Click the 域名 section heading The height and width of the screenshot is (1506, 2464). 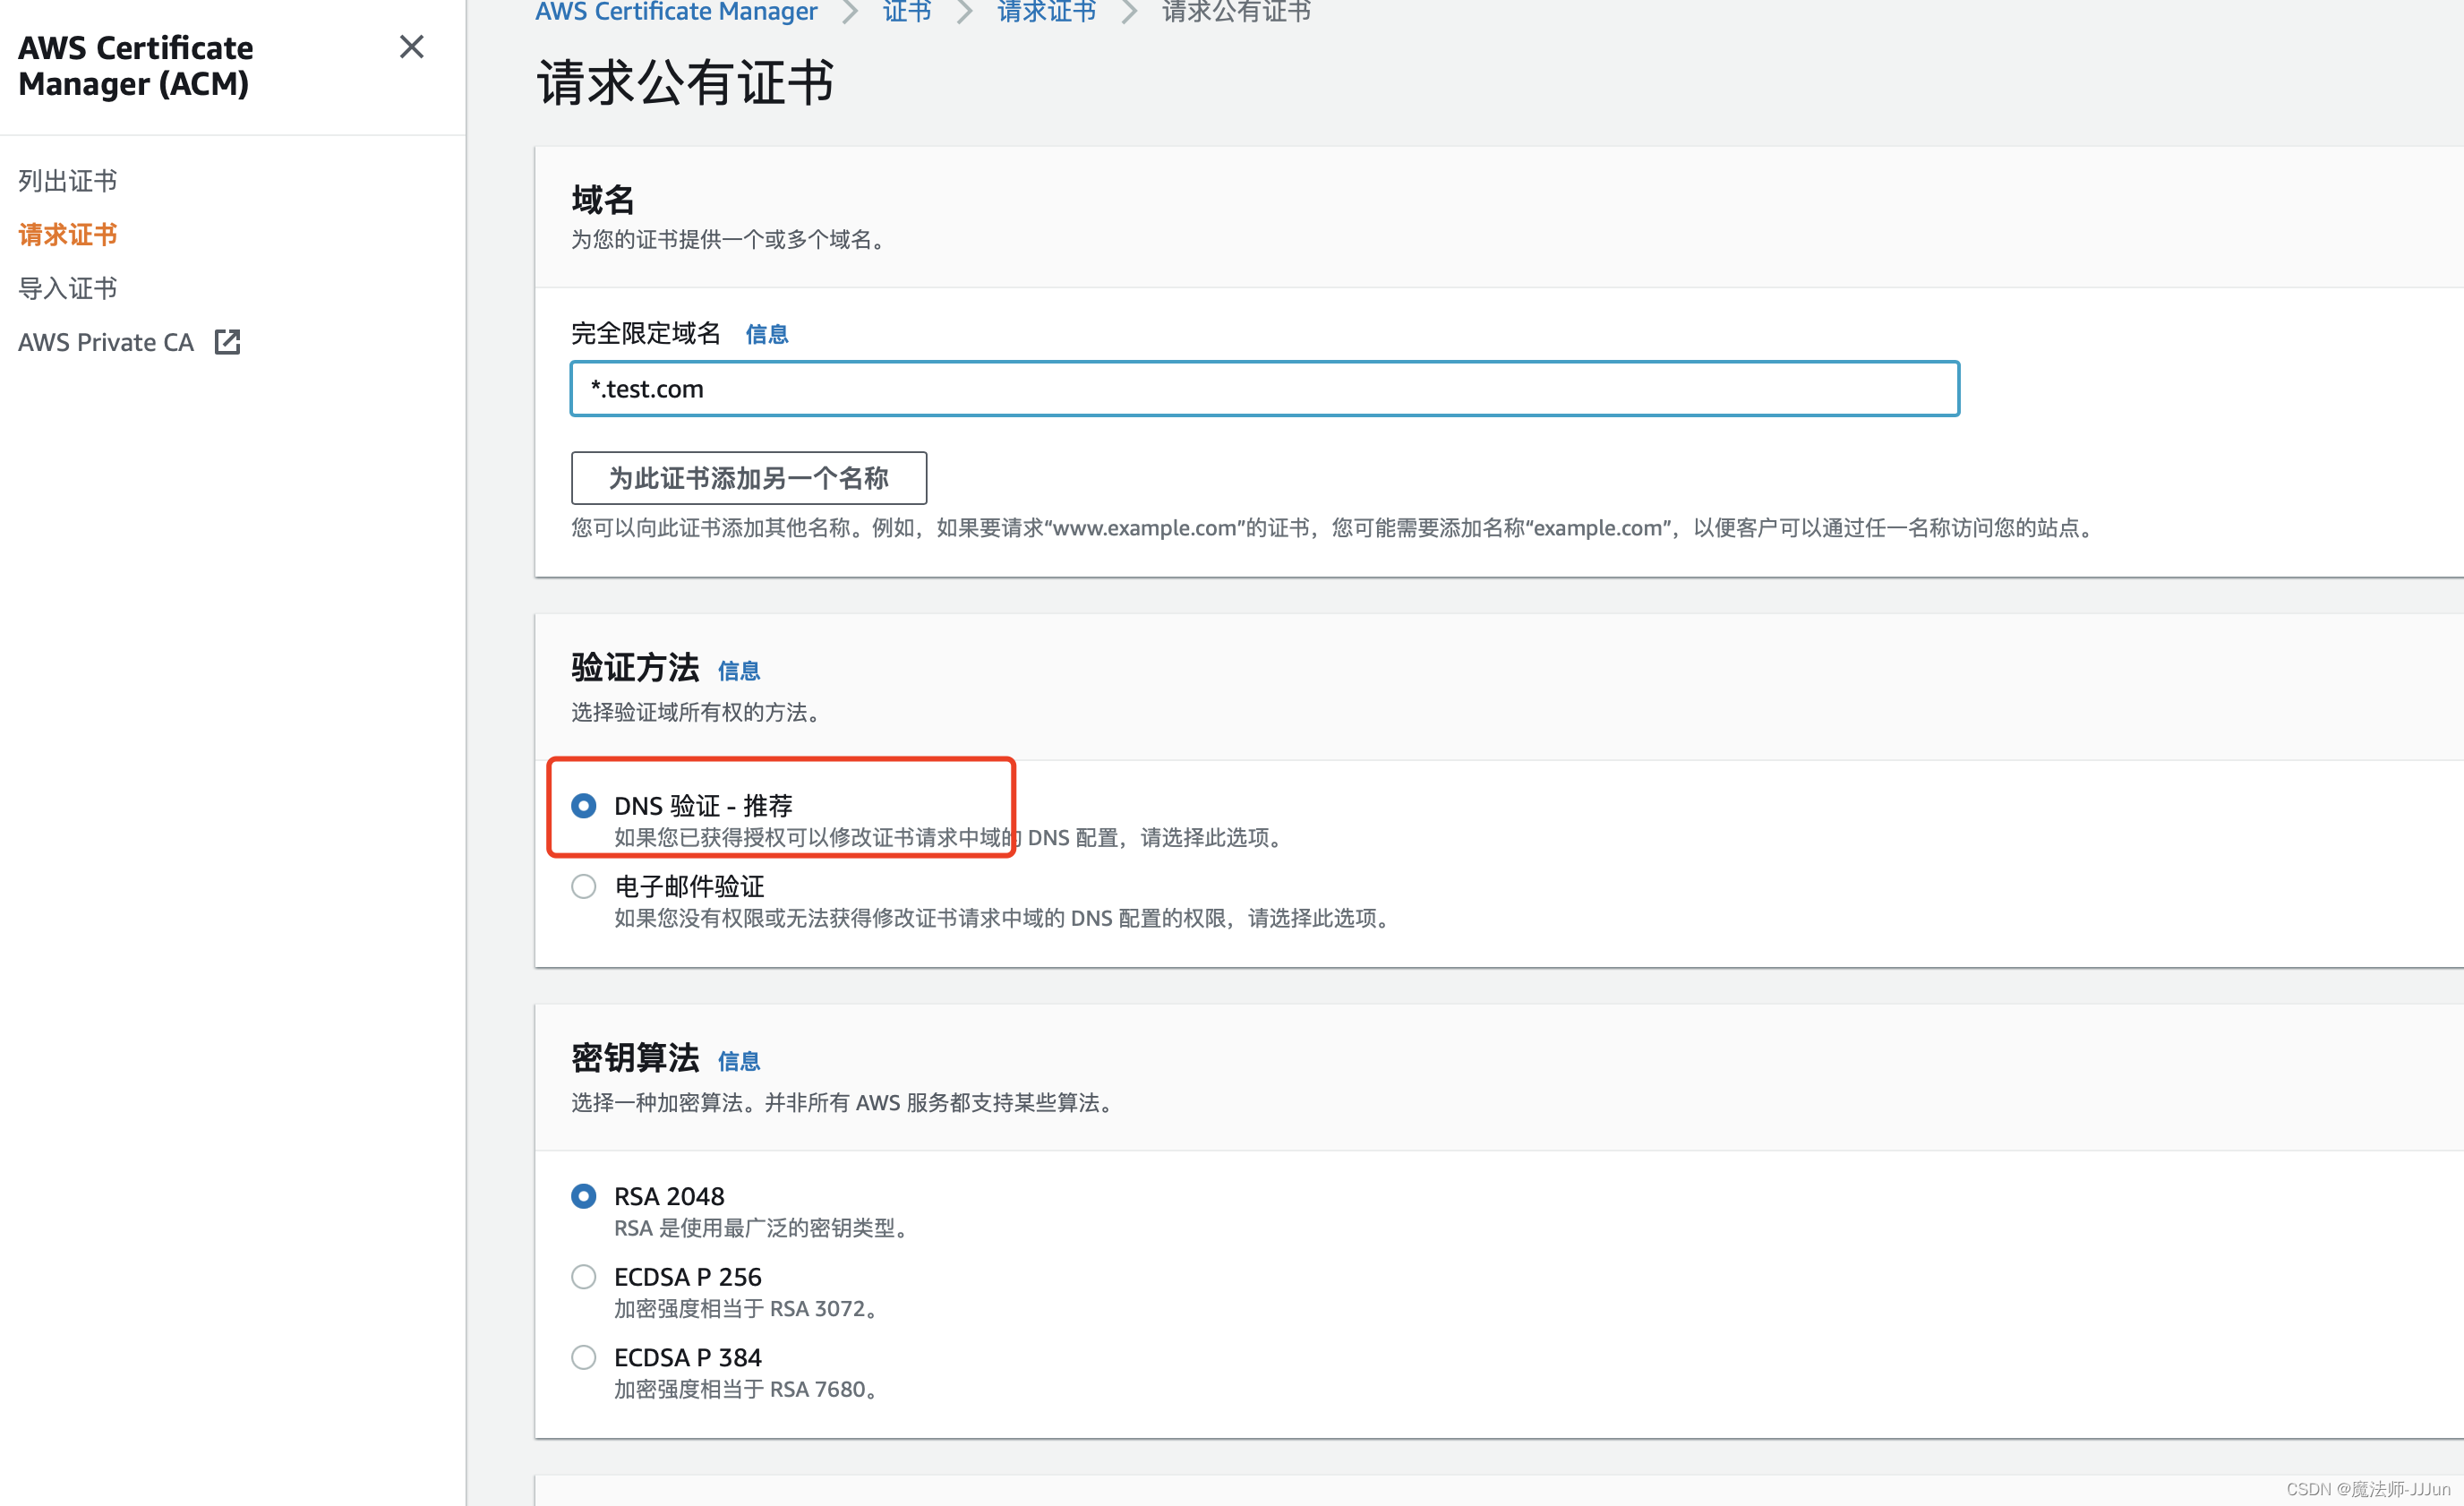[x=603, y=200]
